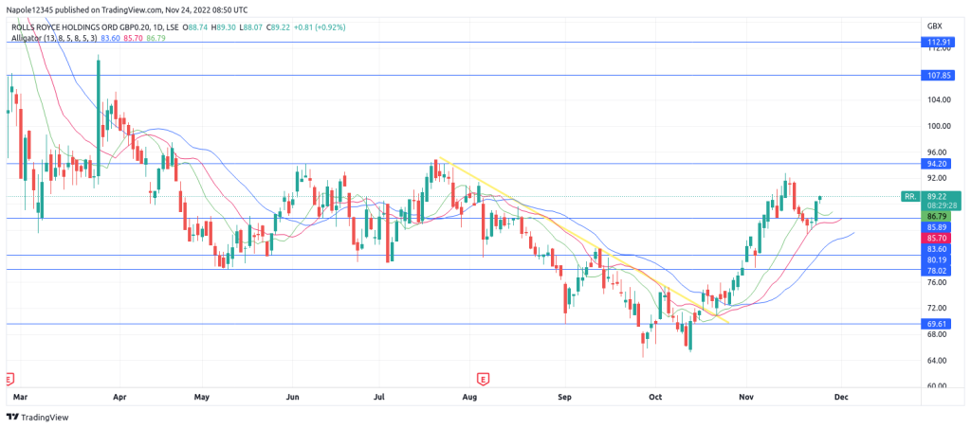
Task: Select the 94.20 price level label
Action: (934, 164)
